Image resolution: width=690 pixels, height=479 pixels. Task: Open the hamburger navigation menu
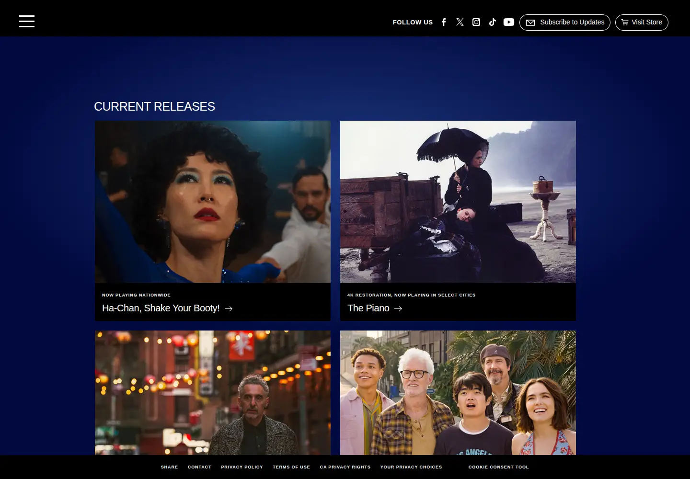coord(27,22)
